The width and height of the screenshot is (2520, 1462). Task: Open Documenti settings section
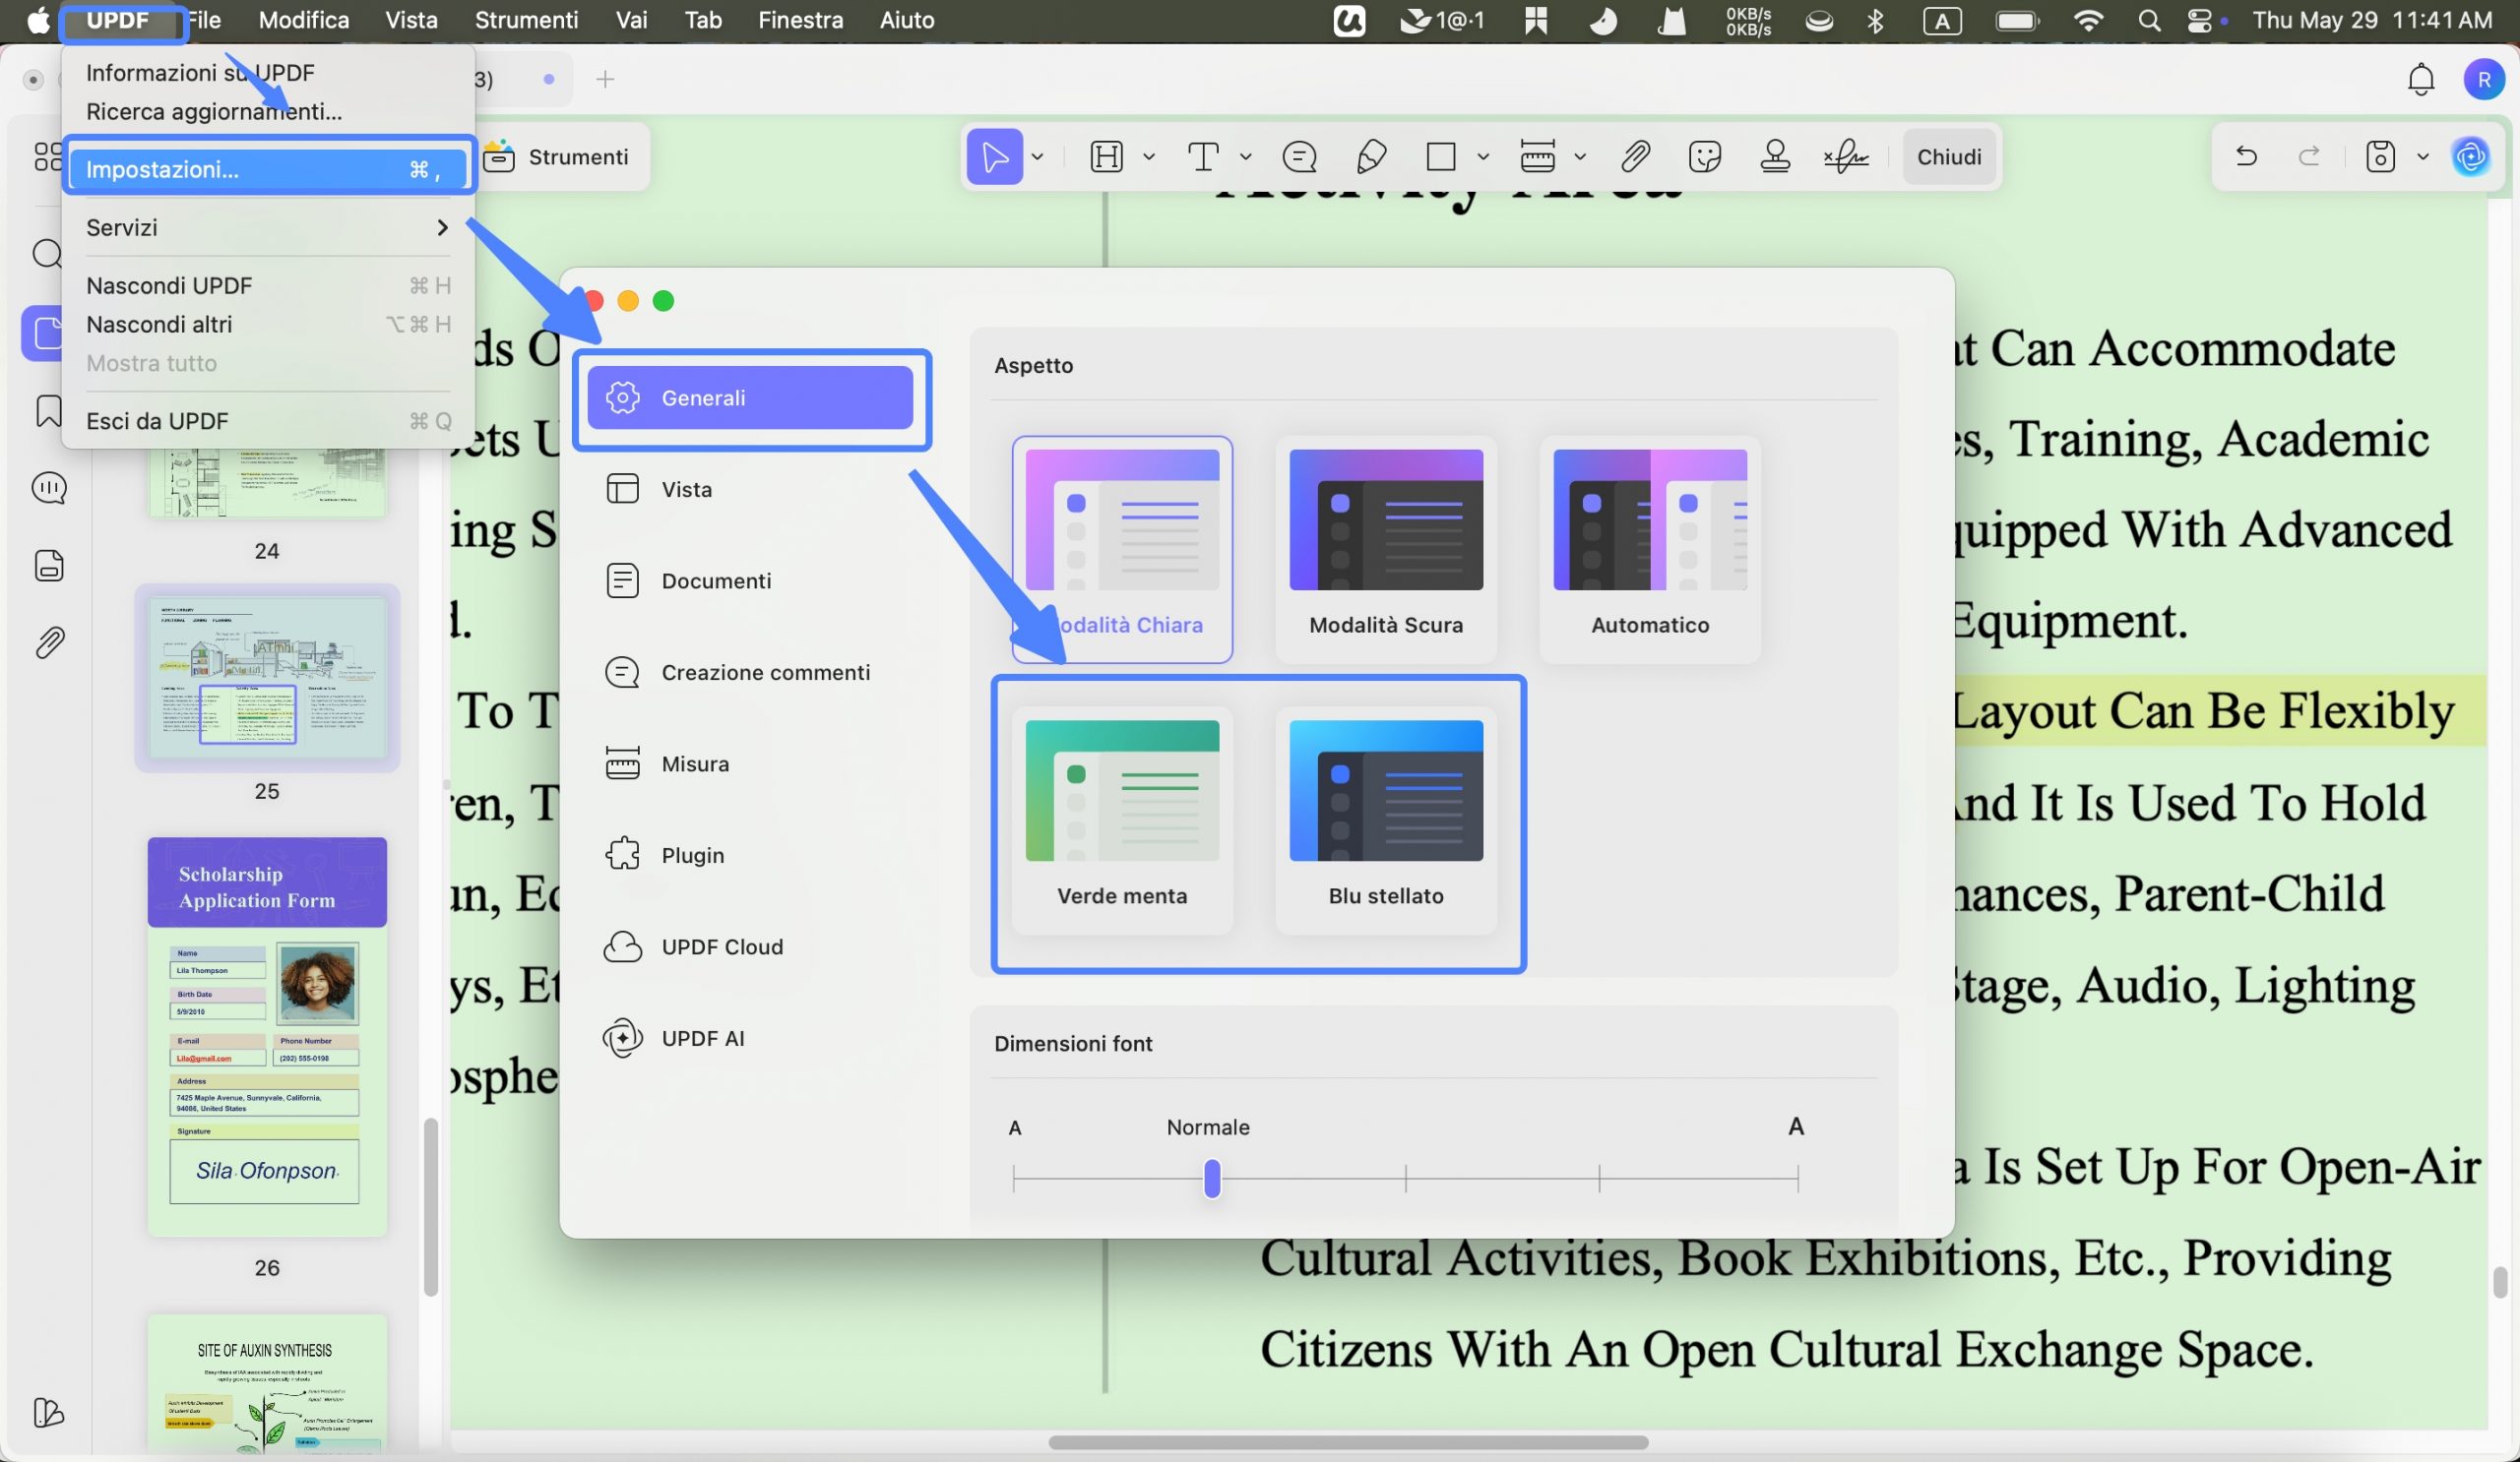click(750, 580)
